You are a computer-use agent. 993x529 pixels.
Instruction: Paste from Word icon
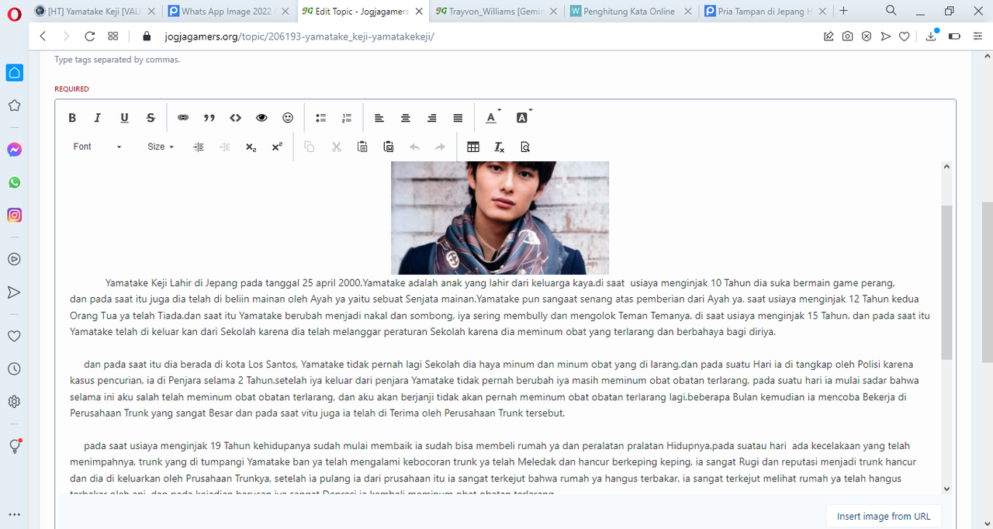coord(389,147)
